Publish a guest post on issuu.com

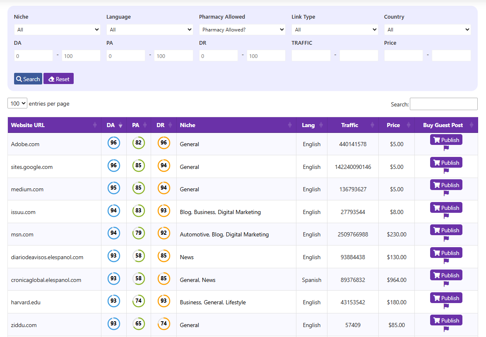[446, 208]
